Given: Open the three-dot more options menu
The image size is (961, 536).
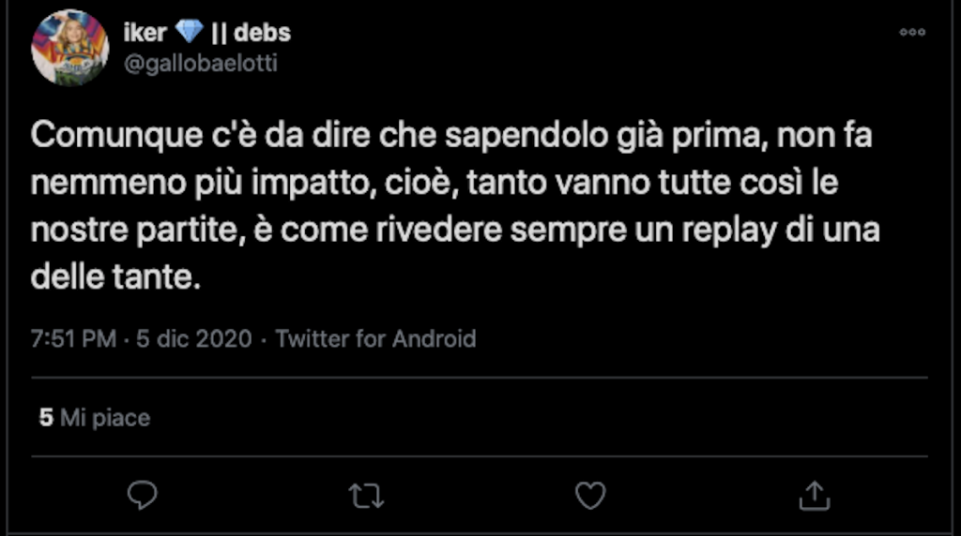Looking at the screenshot, I should tap(912, 33).
